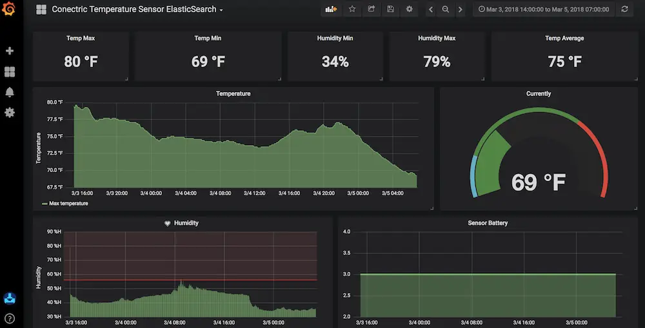
Task: Open dashboard settings gear in top bar
Action: [x=410, y=9]
